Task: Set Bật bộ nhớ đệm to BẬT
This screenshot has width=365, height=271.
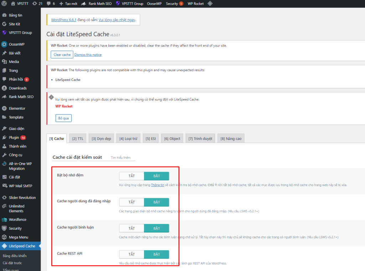Action: point(156,176)
